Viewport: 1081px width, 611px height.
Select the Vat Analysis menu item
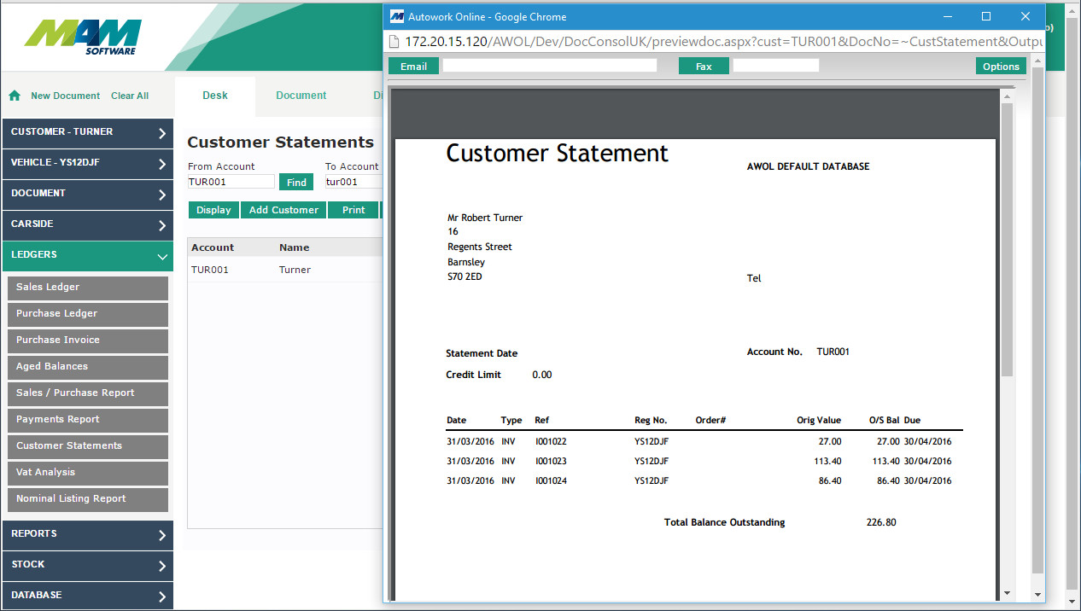click(87, 472)
